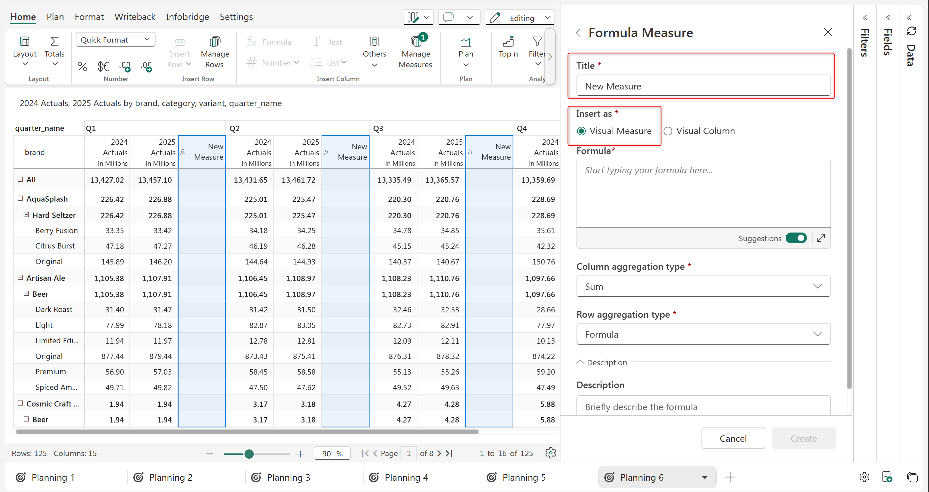Click the Cancel button
The width and height of the screenshot is (929, 492).
click(x=733, y=439)
